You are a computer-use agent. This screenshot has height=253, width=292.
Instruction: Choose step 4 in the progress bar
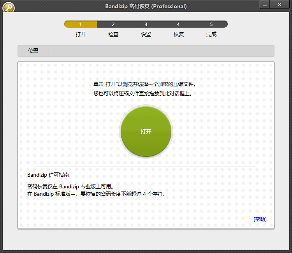click(178, 24)
